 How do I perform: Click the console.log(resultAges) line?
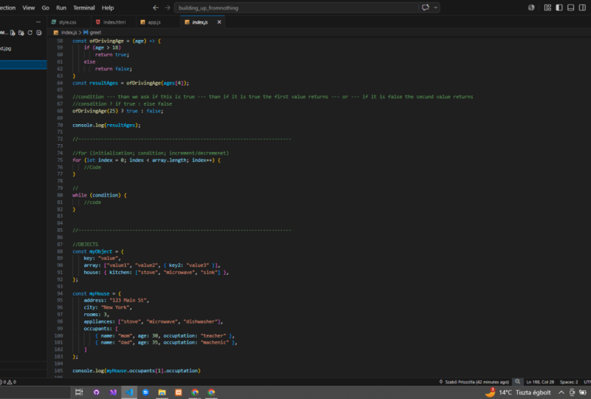point(106,125)
